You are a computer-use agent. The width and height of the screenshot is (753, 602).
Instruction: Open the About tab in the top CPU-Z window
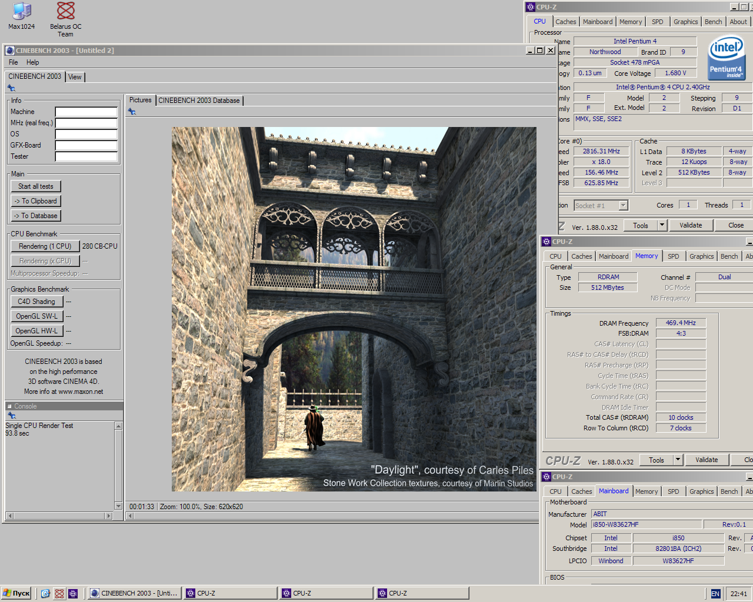[x=738, y=22]
